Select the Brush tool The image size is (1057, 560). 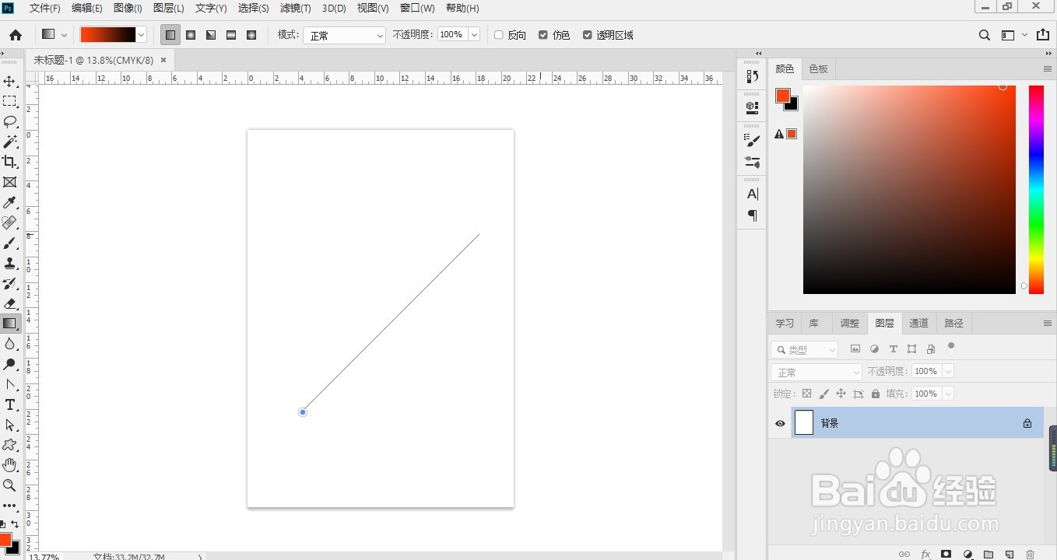pos(10,243)
